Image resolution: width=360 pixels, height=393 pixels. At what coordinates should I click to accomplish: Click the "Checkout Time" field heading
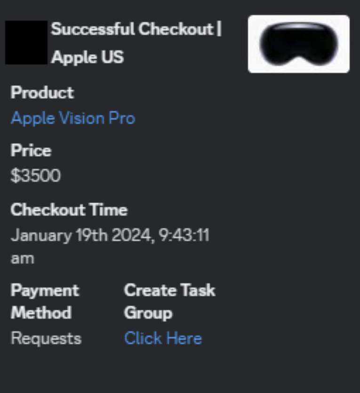[69, 209]
